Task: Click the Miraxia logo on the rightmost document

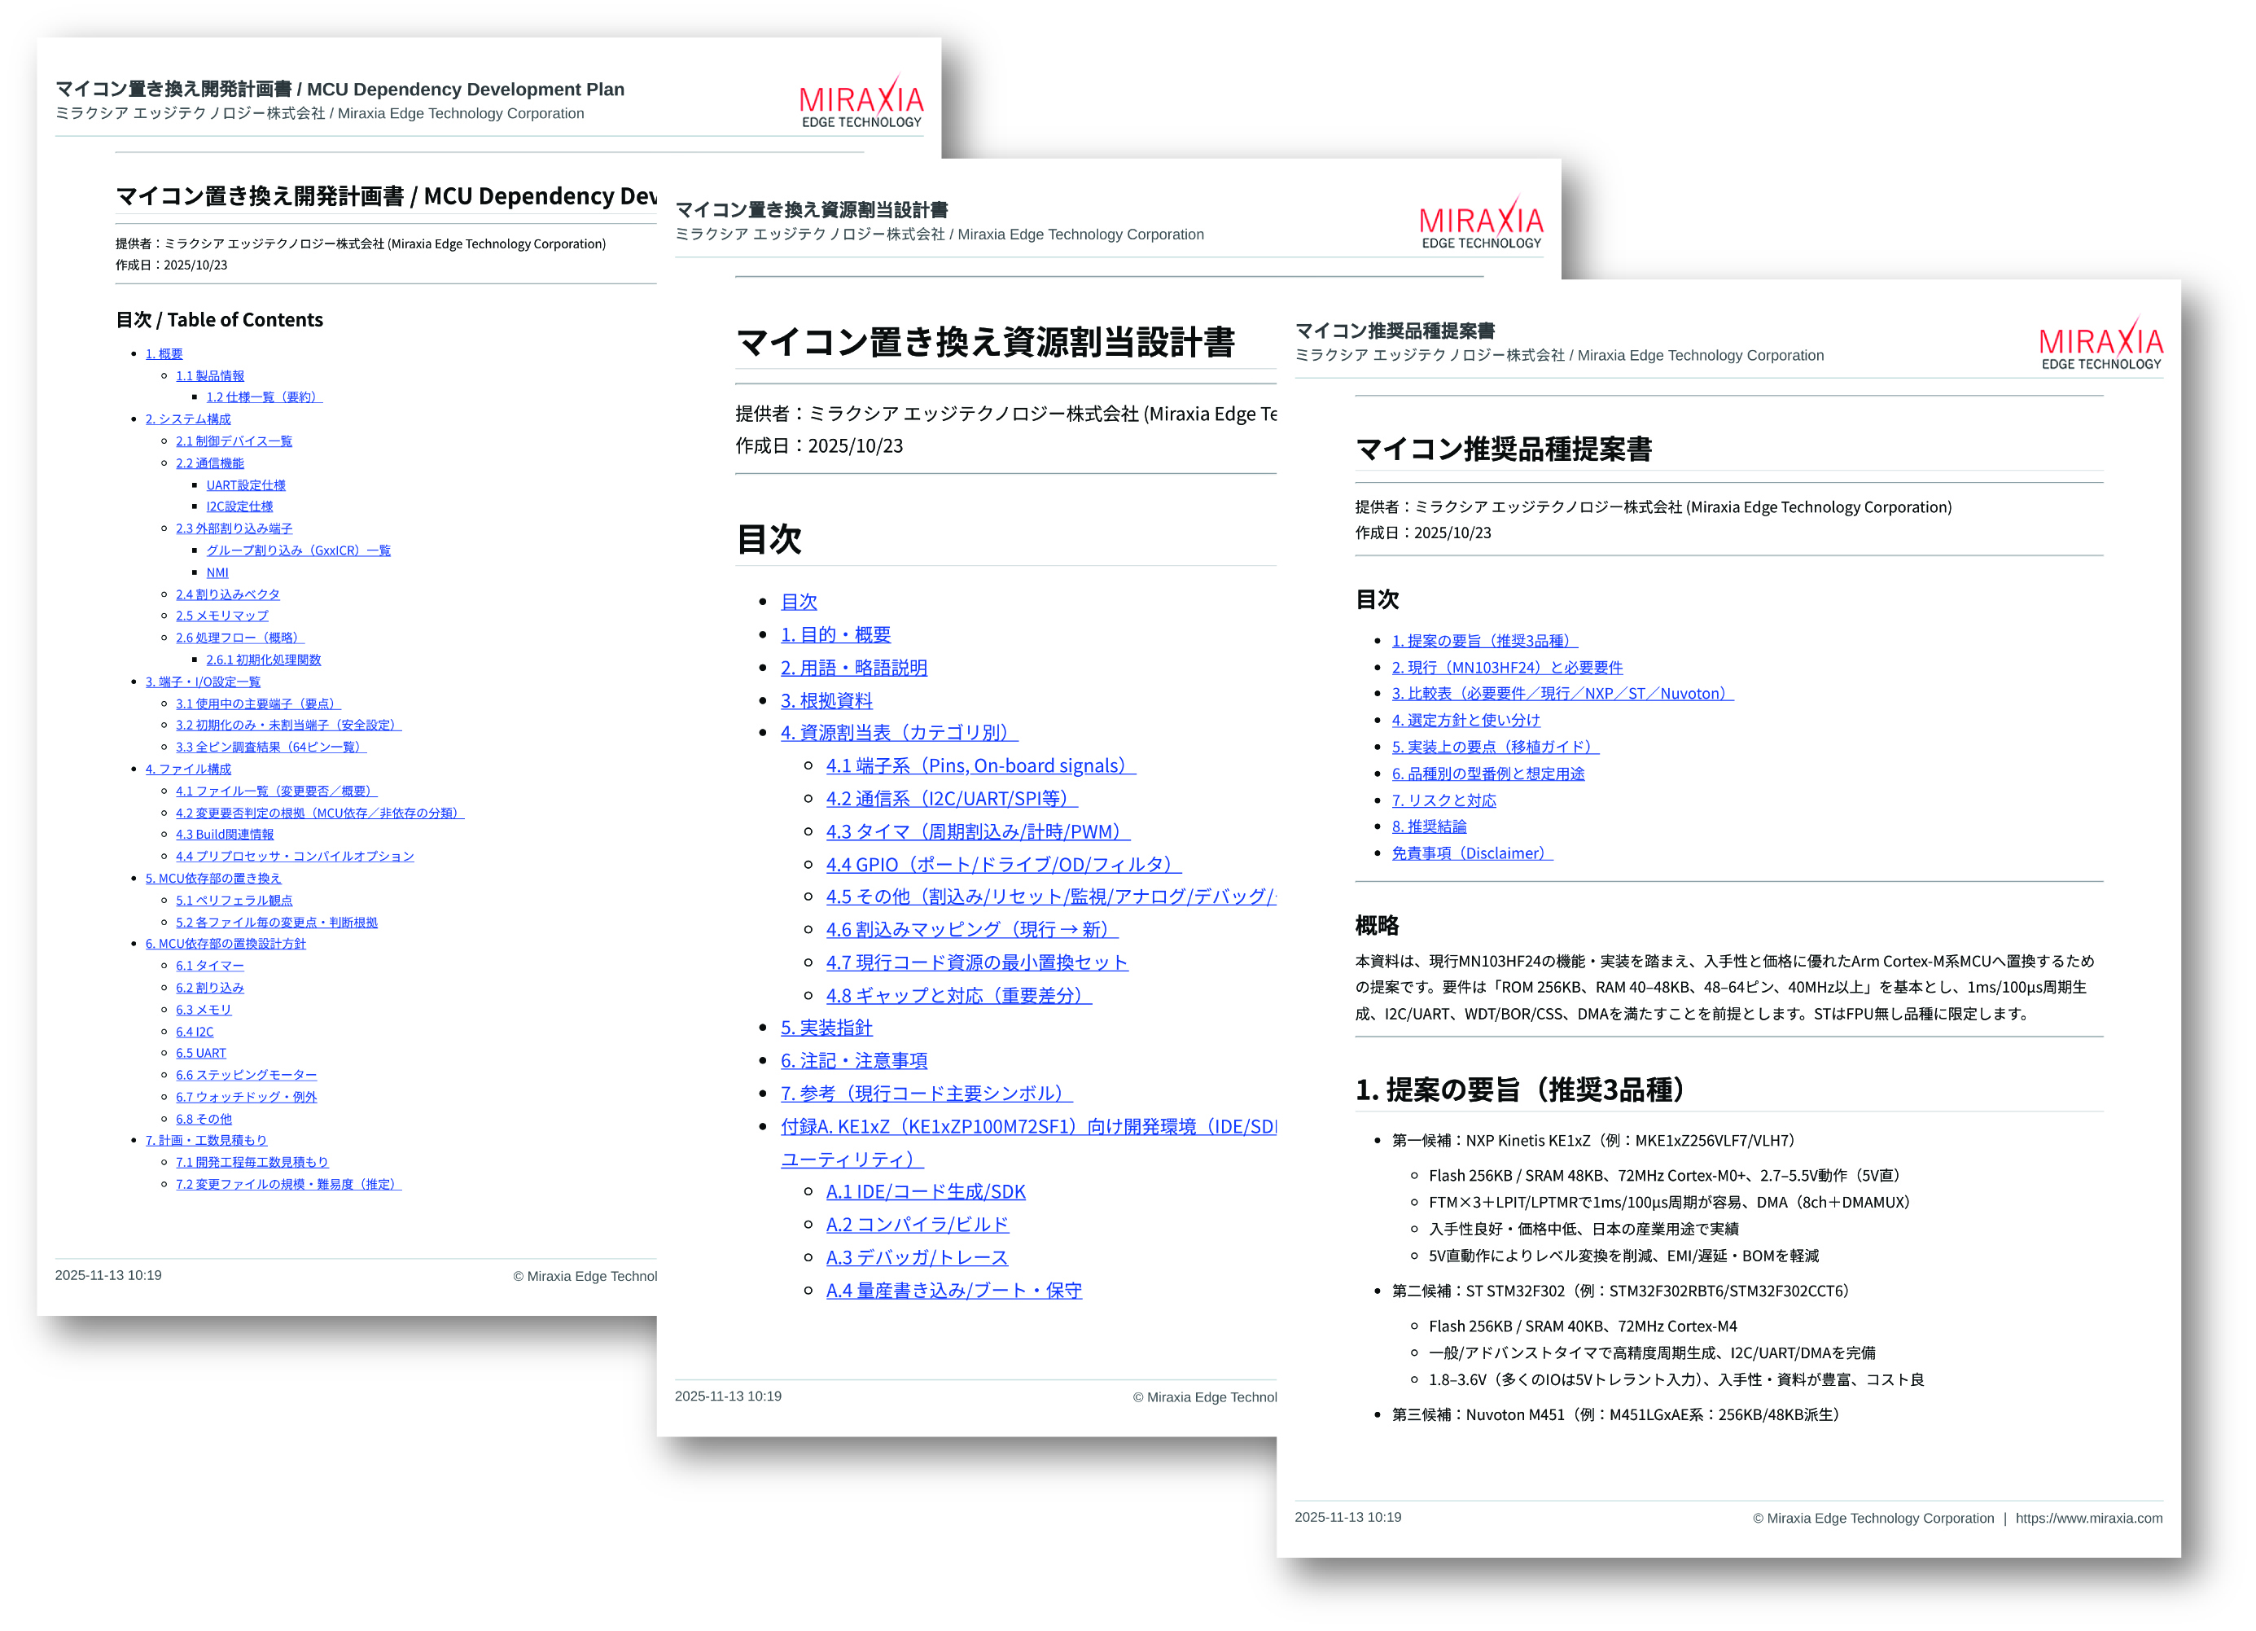Action: pos(2100,344)
